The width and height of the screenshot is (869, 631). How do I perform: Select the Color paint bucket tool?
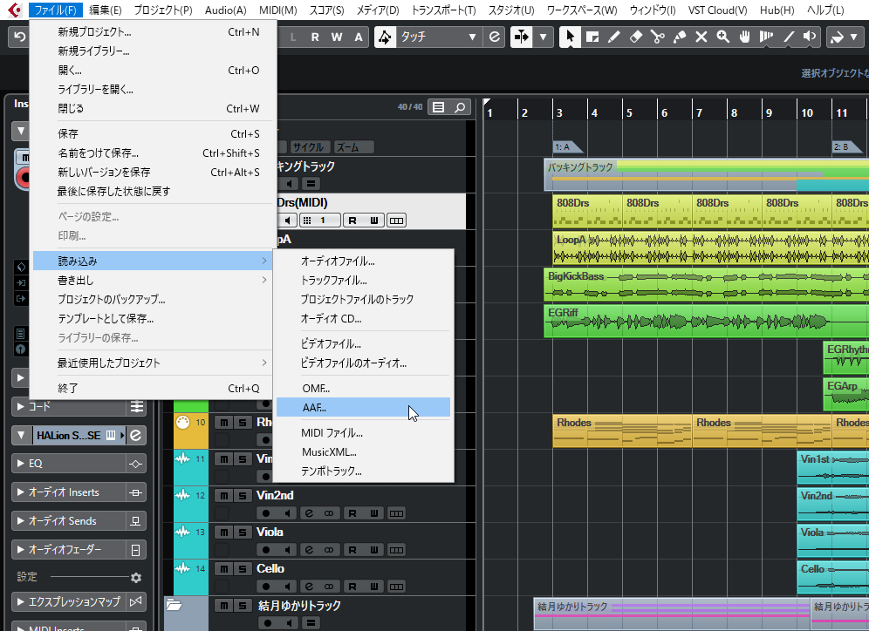tap(837, 37)
